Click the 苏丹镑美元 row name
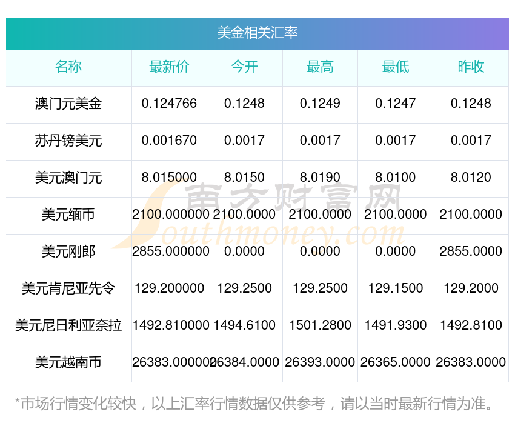 click(x=68, y=141)
